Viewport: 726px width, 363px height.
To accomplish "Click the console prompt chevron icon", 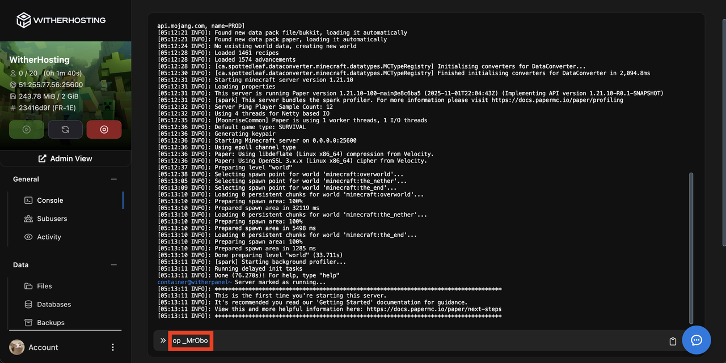I will coord(163,340).
